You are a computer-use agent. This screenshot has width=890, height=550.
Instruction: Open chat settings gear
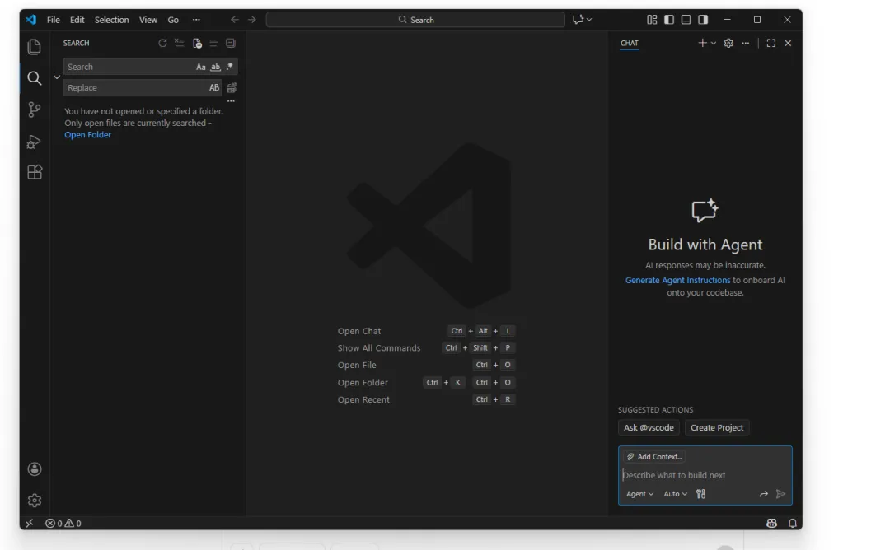(728, 43)
